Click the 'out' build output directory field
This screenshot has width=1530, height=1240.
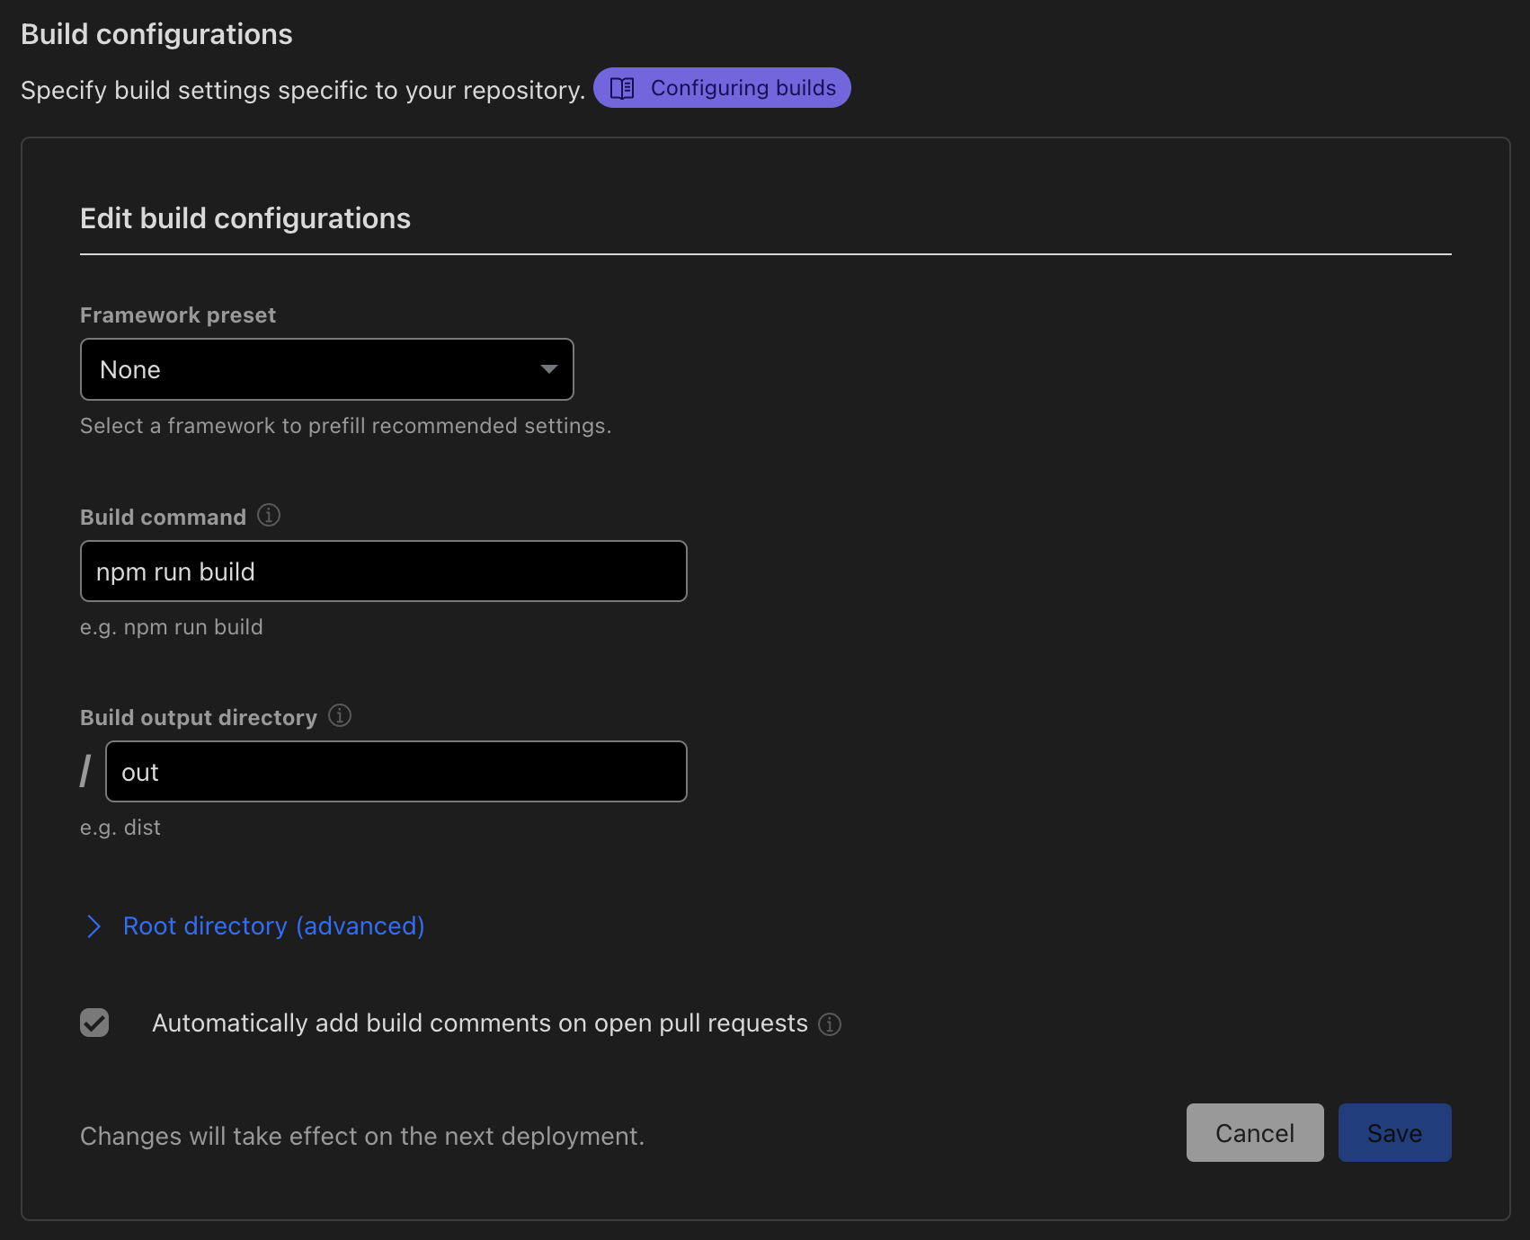click(396, 772)
